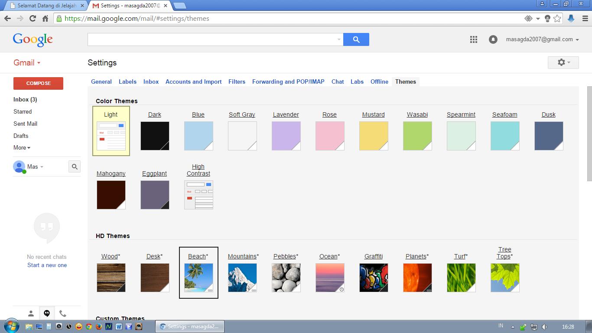Choose the Graffiti HD theme thumbnail
Screen dimensions: 592x333
click(x=374, y=277)
